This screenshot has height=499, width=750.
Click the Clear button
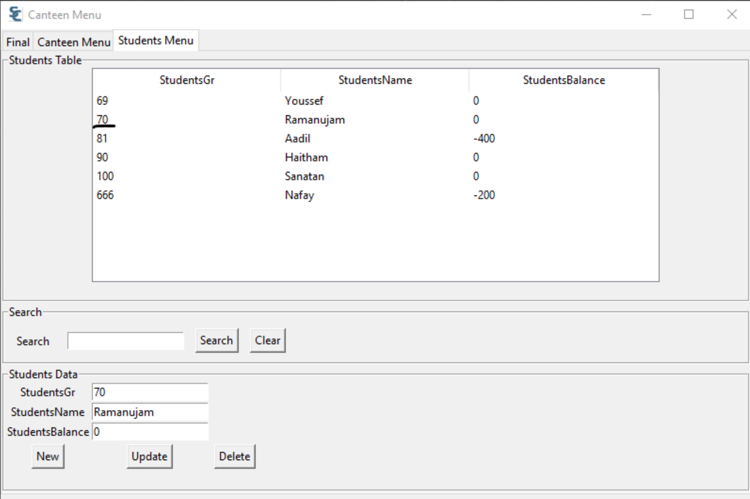268,340
